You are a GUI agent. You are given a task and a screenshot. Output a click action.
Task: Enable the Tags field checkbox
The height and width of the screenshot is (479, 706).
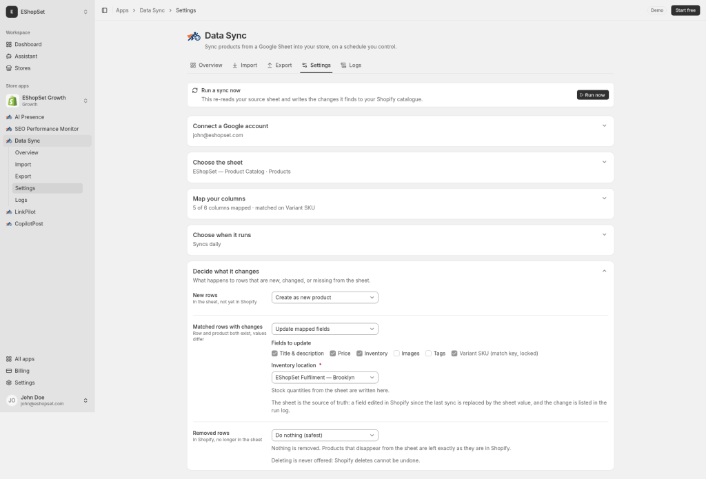click(428, 354)
